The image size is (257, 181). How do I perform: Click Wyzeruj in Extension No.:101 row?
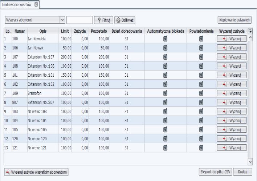232,75
